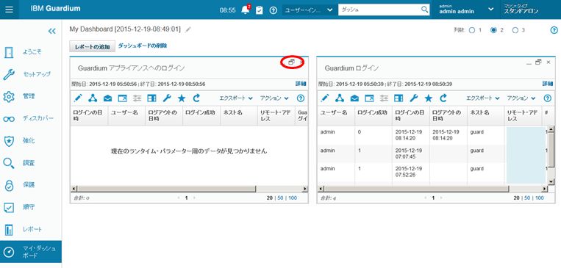The image size is (561, 268).
Task: Expand アクション dropdown in Guardium アプライアンスへのログイン panel
Action: pyautogui.click(x=274, y=98)
